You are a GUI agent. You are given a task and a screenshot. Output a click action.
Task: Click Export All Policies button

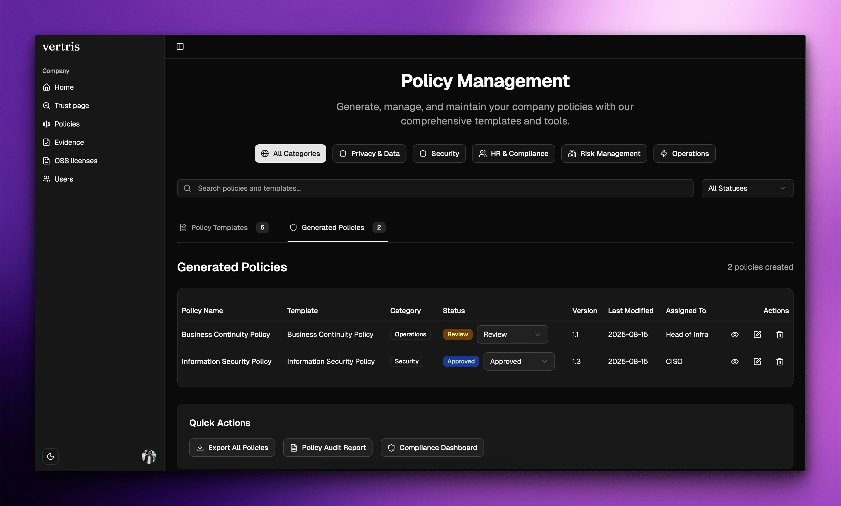232,448
